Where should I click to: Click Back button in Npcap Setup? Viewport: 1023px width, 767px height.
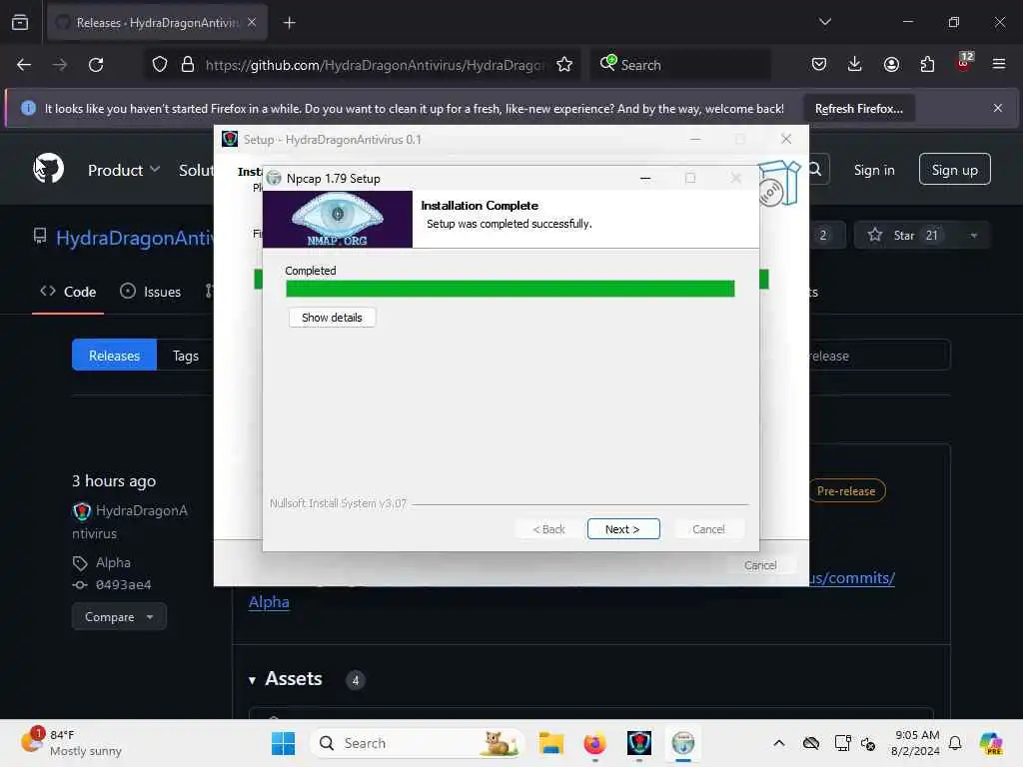click(548, 529)
